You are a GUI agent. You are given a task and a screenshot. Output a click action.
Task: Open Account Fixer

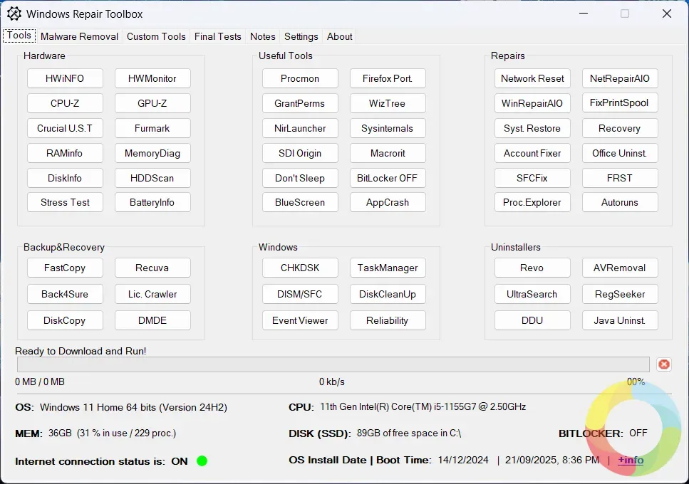(x=532, y=153)
